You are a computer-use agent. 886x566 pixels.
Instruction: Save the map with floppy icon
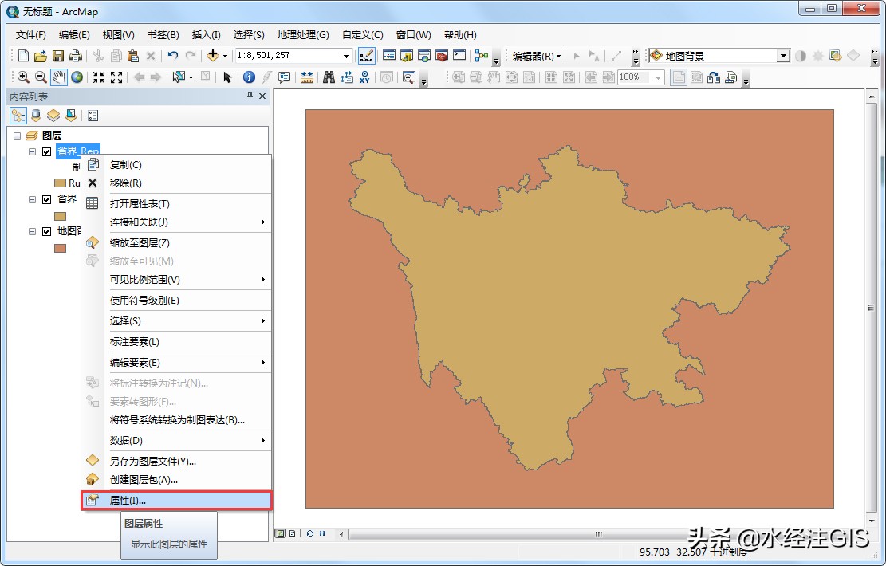(57, 55)
